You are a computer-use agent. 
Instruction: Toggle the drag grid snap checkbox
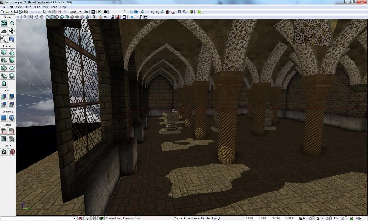pos(310,217)
